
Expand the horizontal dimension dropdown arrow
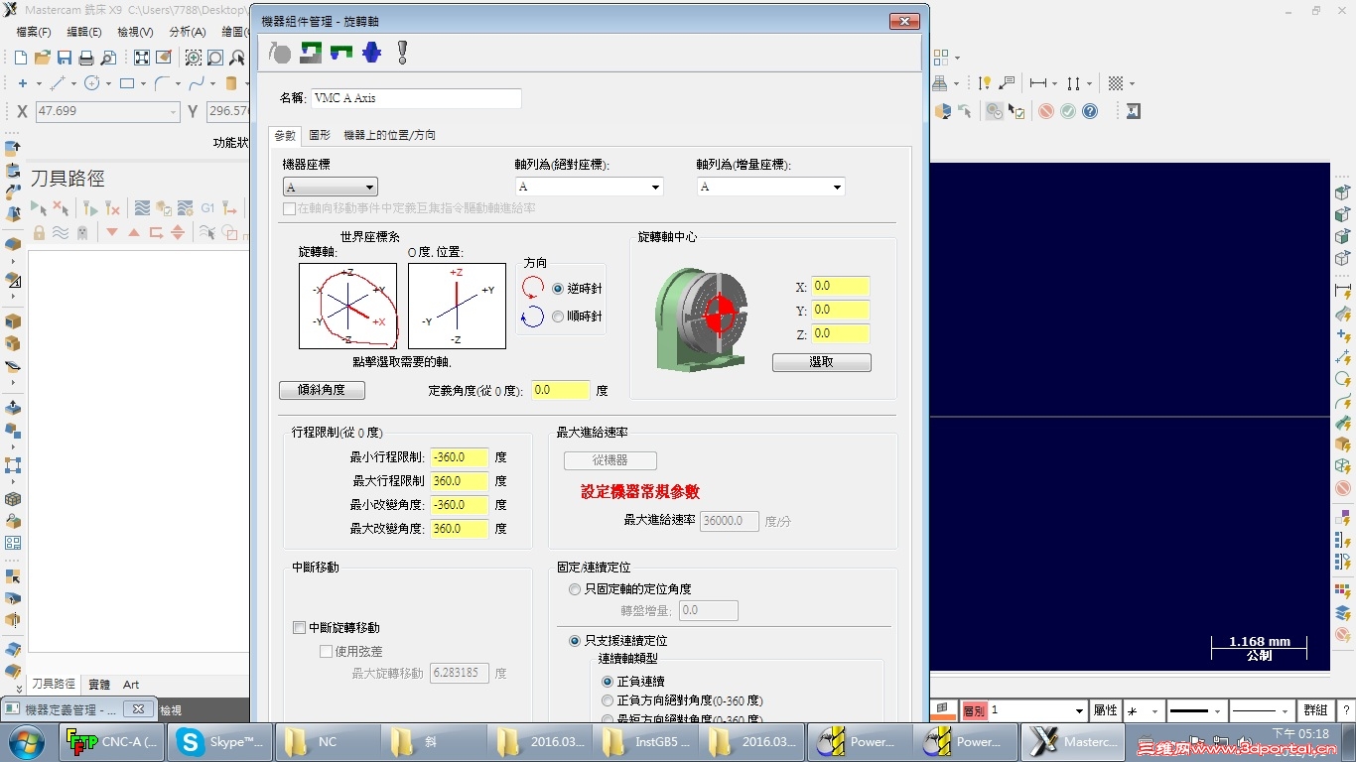[1055, 83]
